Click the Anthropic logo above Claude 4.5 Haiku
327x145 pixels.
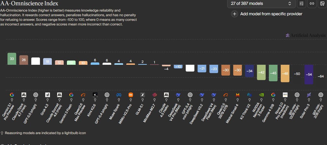(x=166, y=95)
